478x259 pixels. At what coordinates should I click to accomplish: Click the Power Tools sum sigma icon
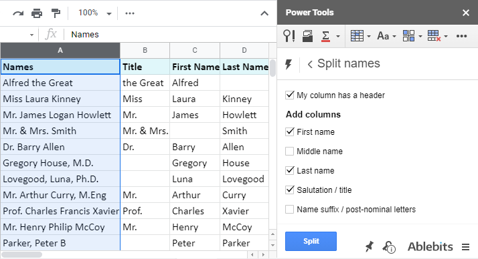(325, 36)
